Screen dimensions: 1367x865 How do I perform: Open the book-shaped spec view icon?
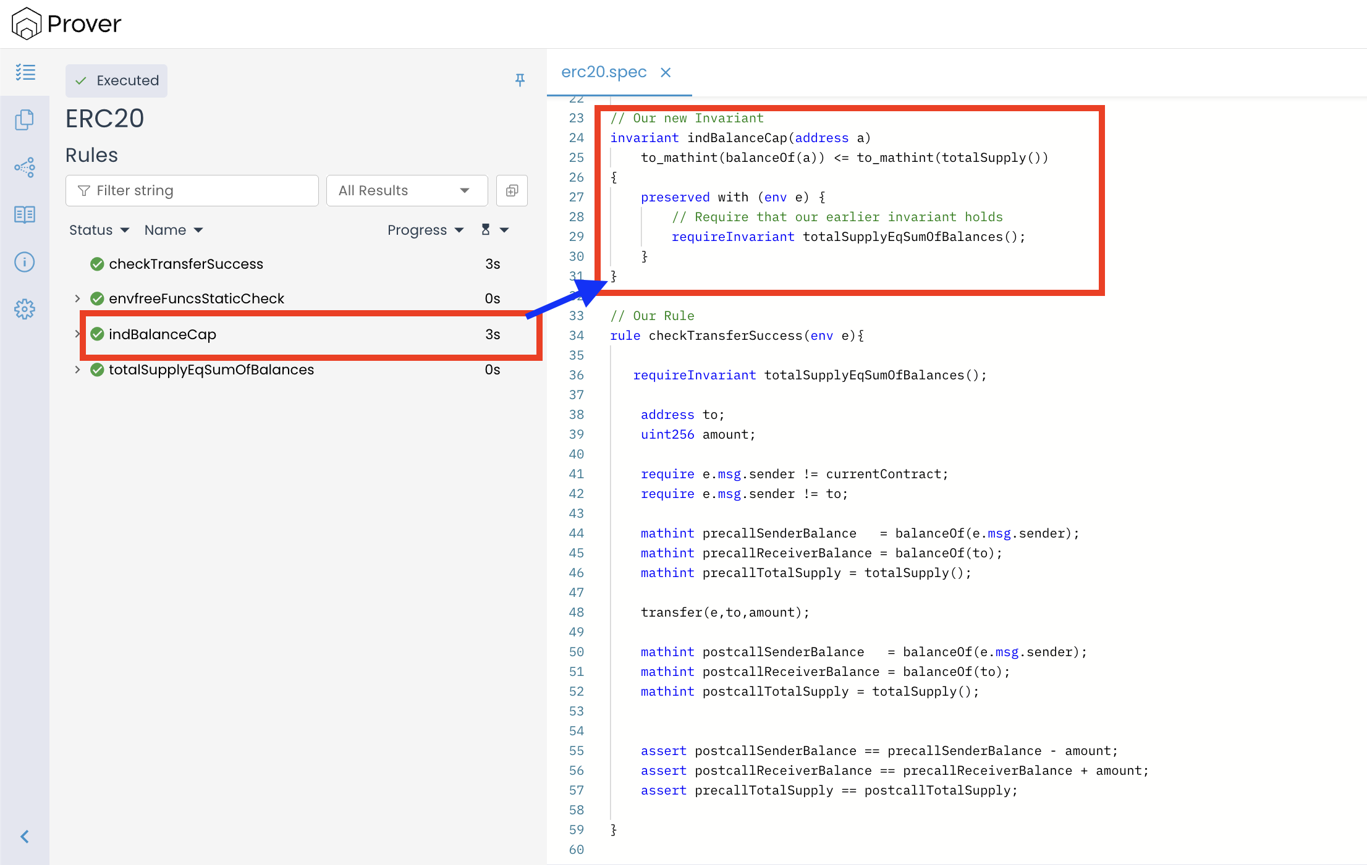click(x=25, y=214)
